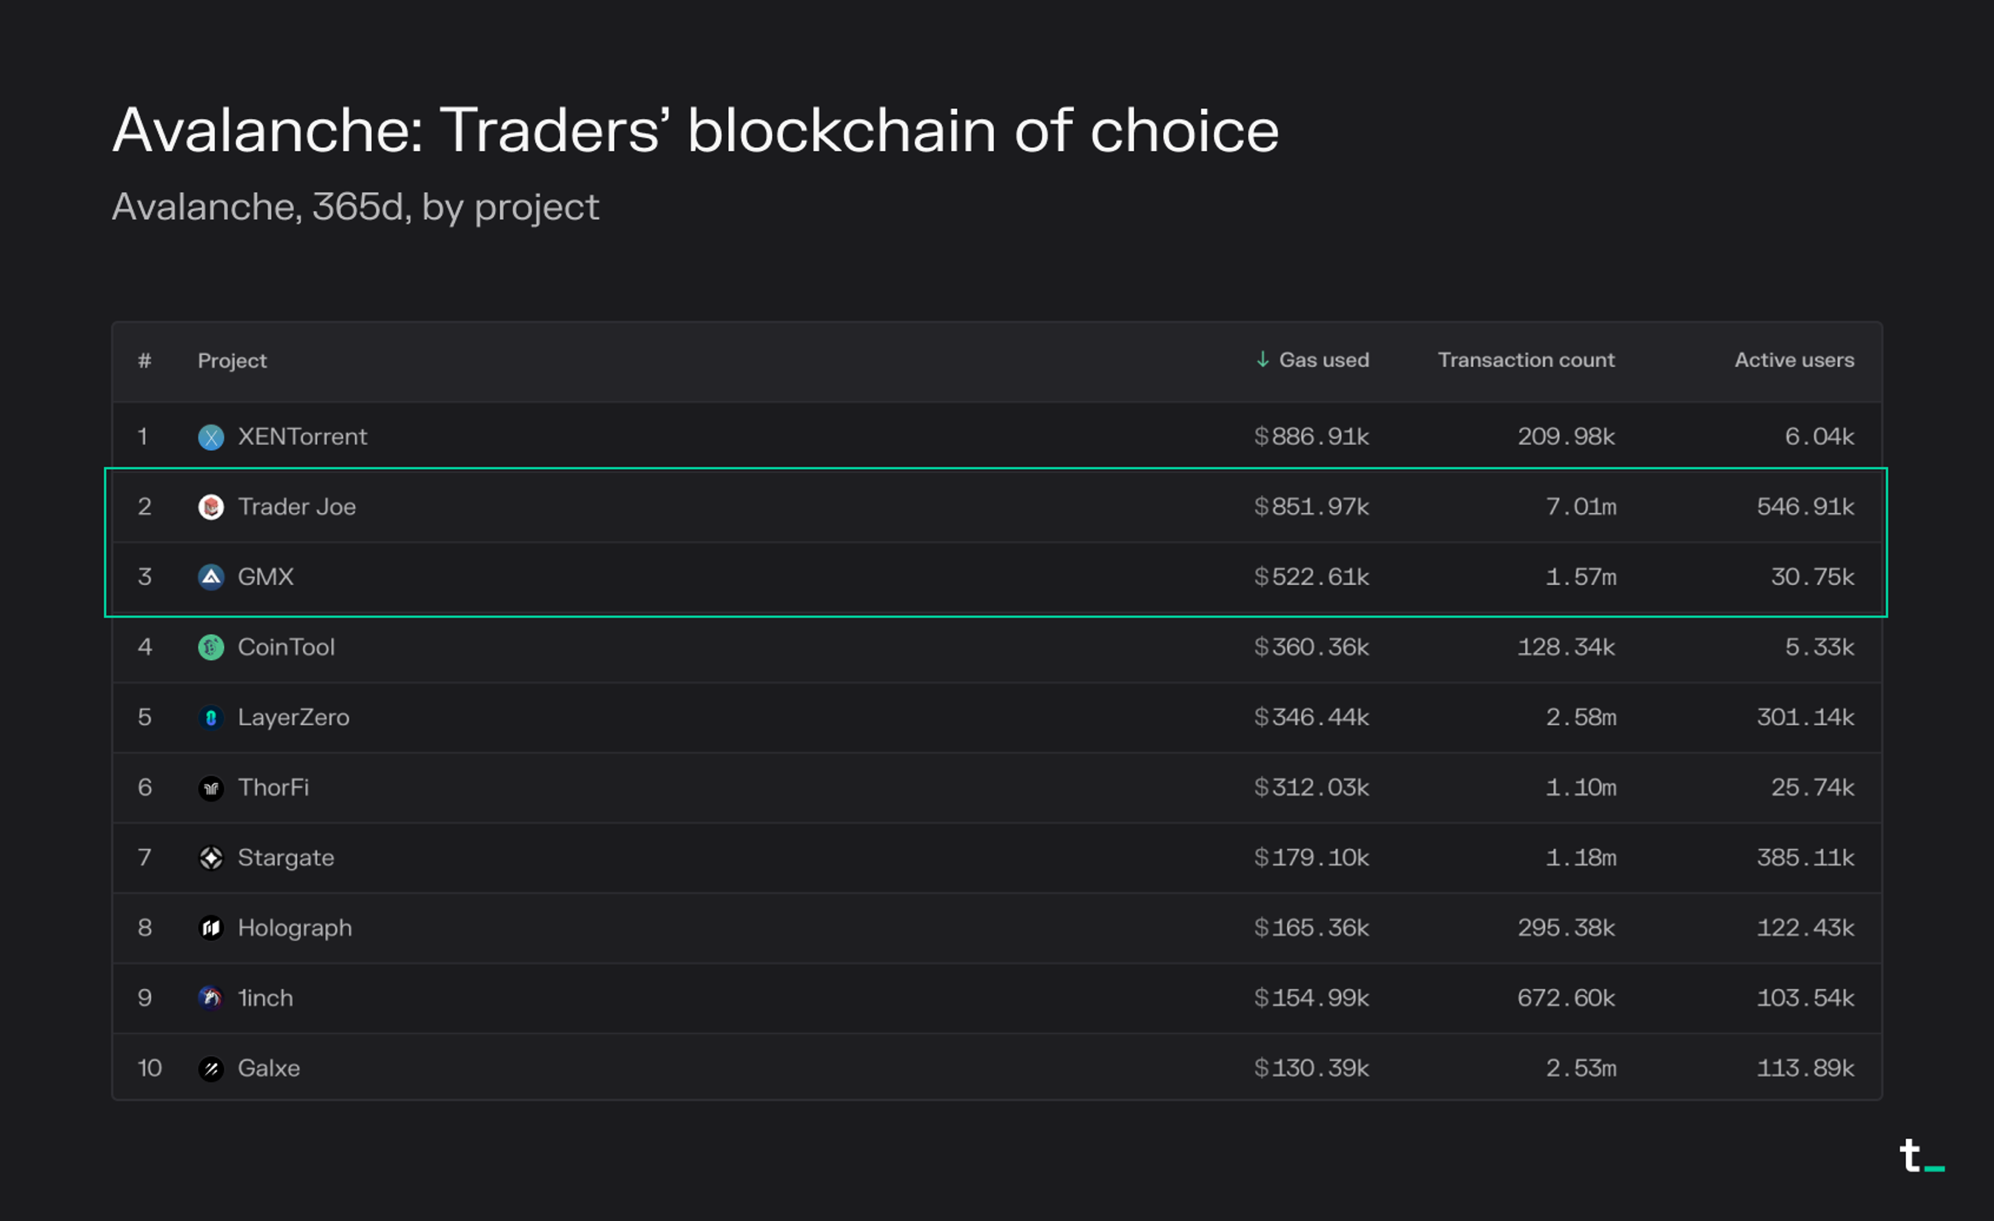Click the GMX triangle logo icon

pos(211,577)
